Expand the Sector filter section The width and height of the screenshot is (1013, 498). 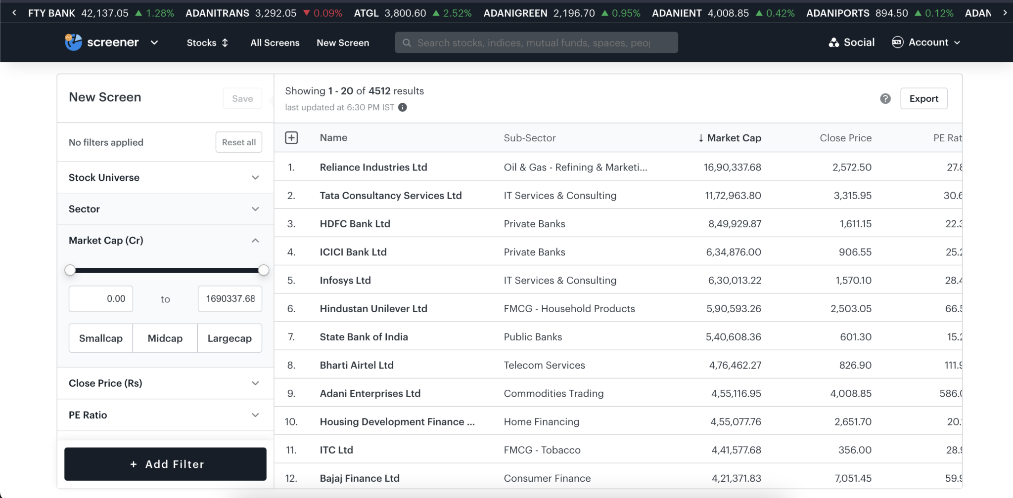165,209
